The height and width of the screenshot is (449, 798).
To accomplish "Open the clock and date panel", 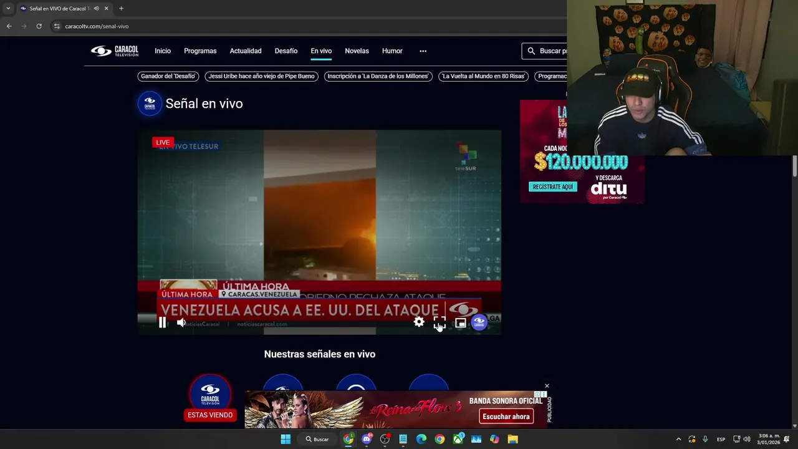I will (x=769, y=439).
